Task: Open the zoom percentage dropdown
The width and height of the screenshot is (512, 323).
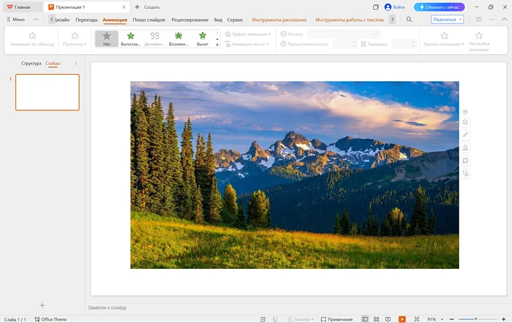Action: pyautogui.click(x=435, y=319)
